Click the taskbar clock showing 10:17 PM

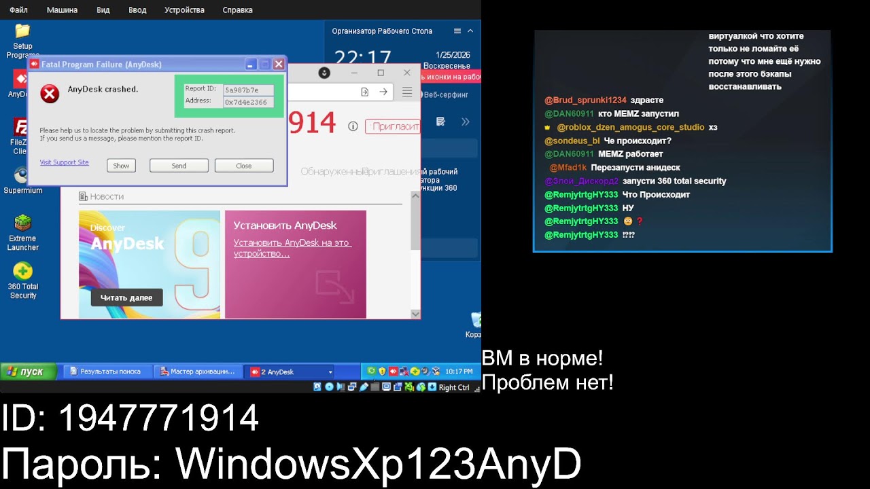(459, 372)
